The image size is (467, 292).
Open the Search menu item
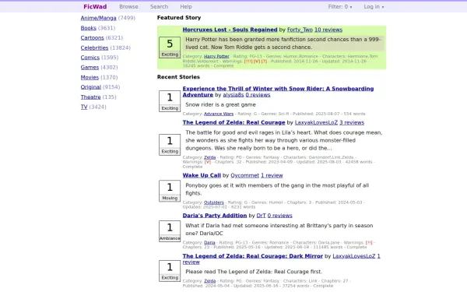click(x=159, y=6)
